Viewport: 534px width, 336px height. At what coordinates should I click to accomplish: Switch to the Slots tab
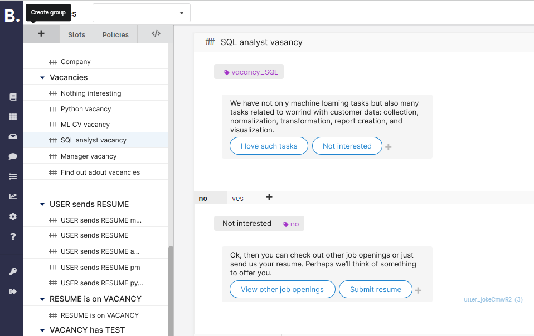pyautogui.click(x=76, y=34)
